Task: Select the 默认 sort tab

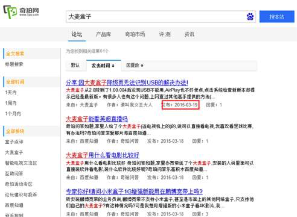Action: (x=75, y=66)
